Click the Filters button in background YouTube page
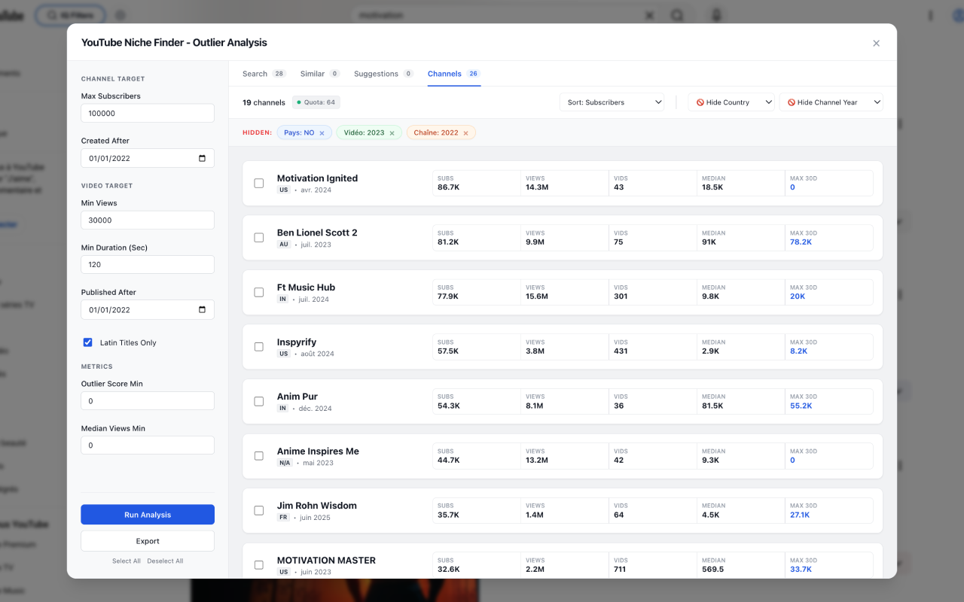 [x=70, y=15]
